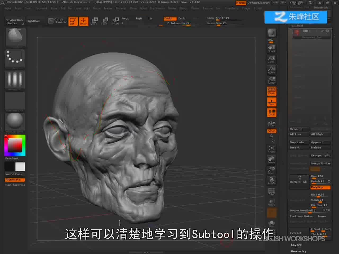Click the Rotate transform tool

point(115,21)
